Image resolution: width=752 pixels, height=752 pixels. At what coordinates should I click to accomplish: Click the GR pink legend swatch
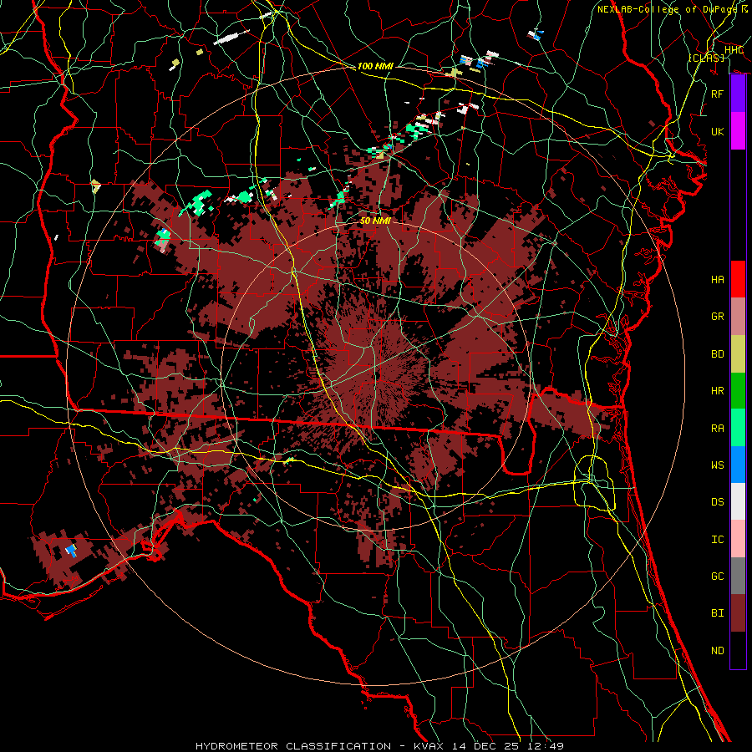point(738,317)
